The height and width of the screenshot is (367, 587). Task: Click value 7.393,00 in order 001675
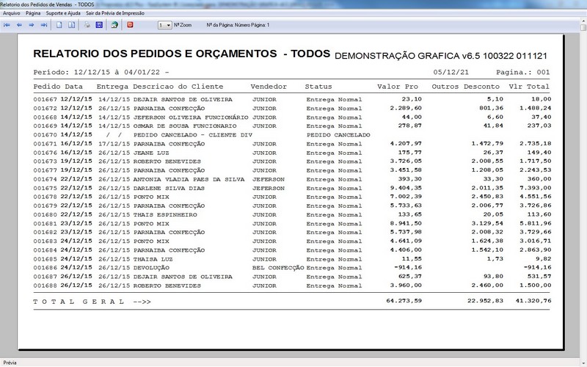[x=536, y=188]
